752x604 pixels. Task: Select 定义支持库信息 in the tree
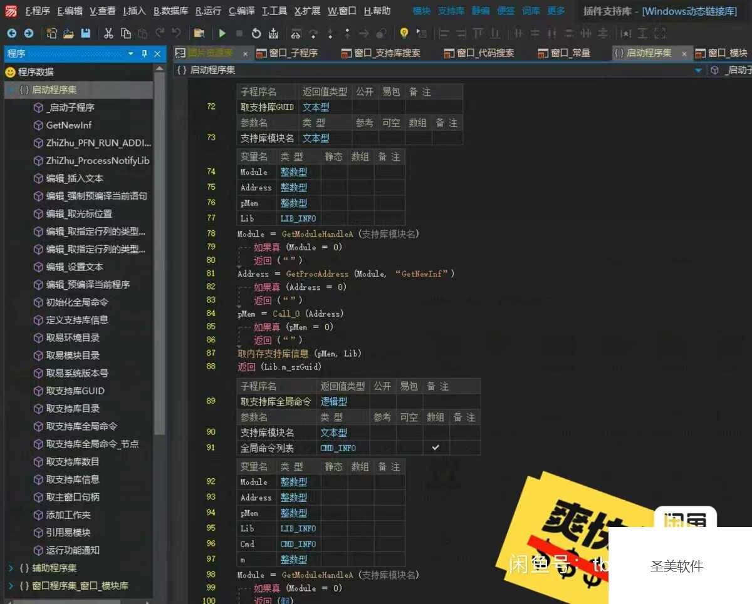coord(77,320)
